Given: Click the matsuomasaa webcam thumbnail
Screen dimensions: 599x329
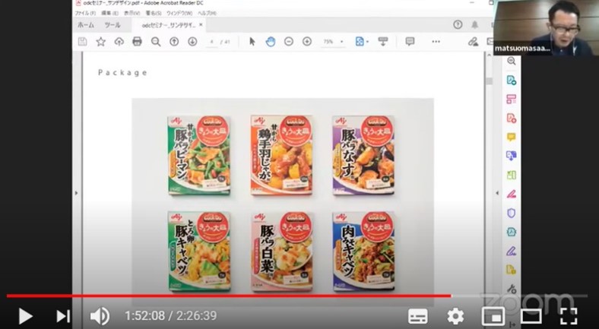Looking at the screenshot, I should (546, 27).
